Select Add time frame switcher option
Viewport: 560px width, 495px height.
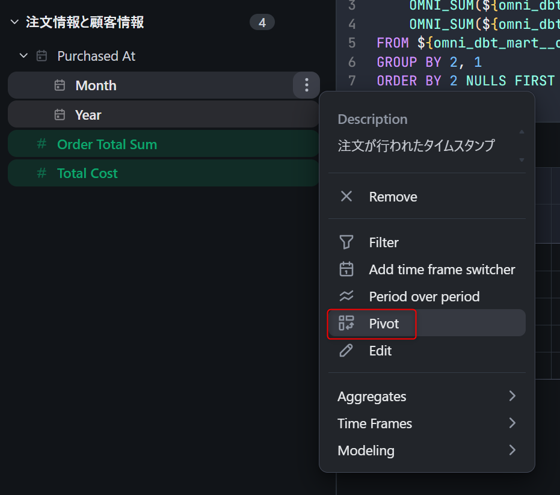click(x=442, y=269)
